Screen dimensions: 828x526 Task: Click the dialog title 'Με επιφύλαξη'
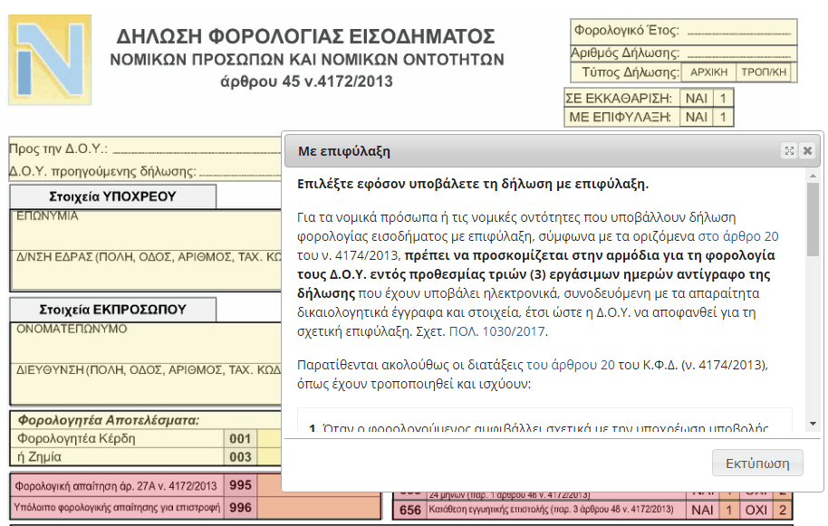click(x=343, y=151)
